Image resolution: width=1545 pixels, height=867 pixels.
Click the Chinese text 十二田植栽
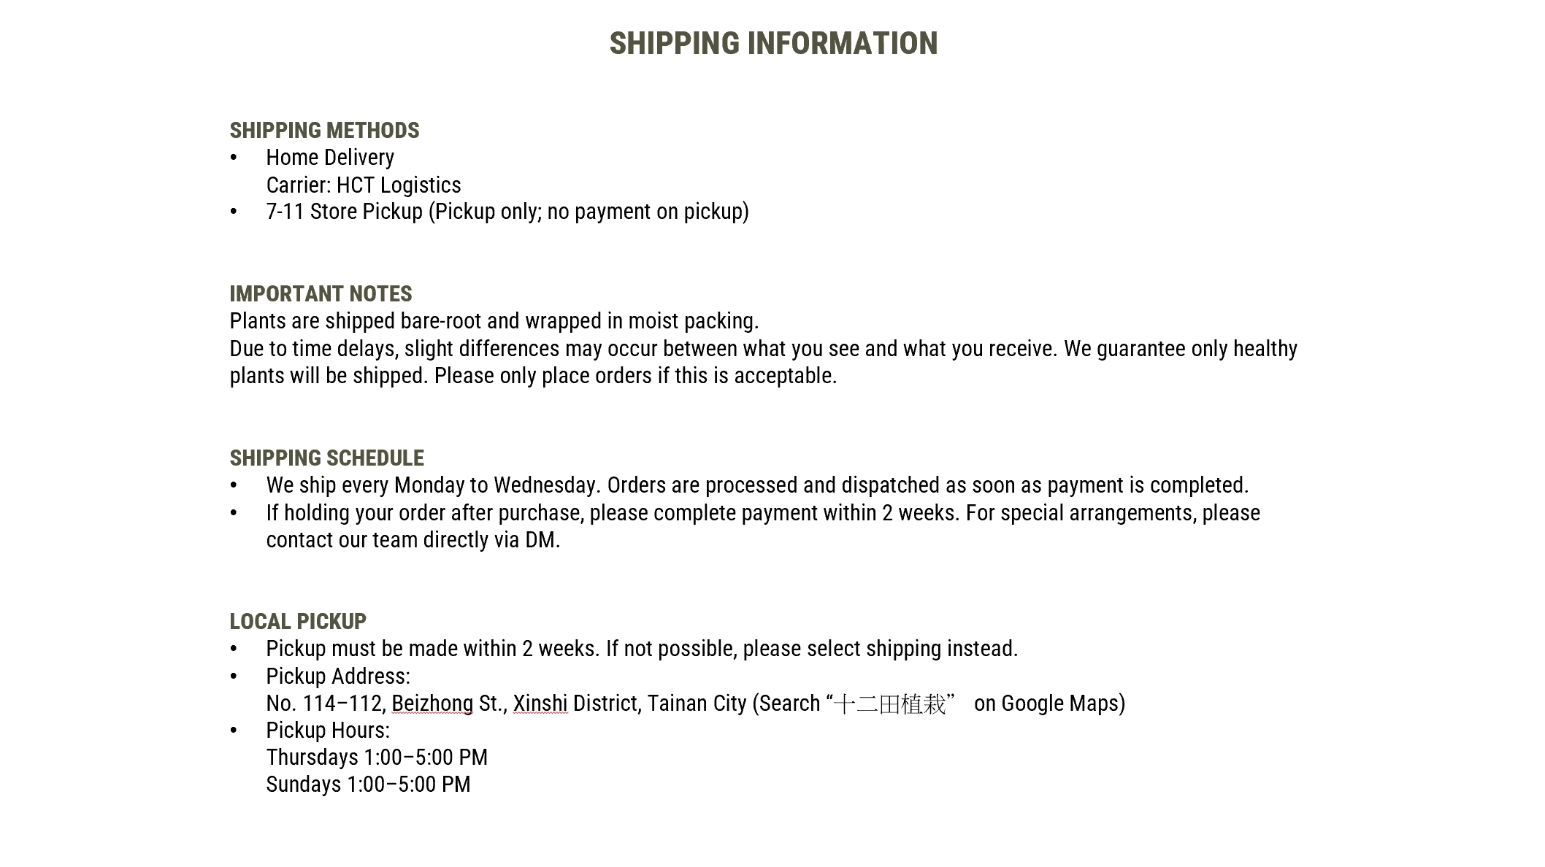point(889,704)
